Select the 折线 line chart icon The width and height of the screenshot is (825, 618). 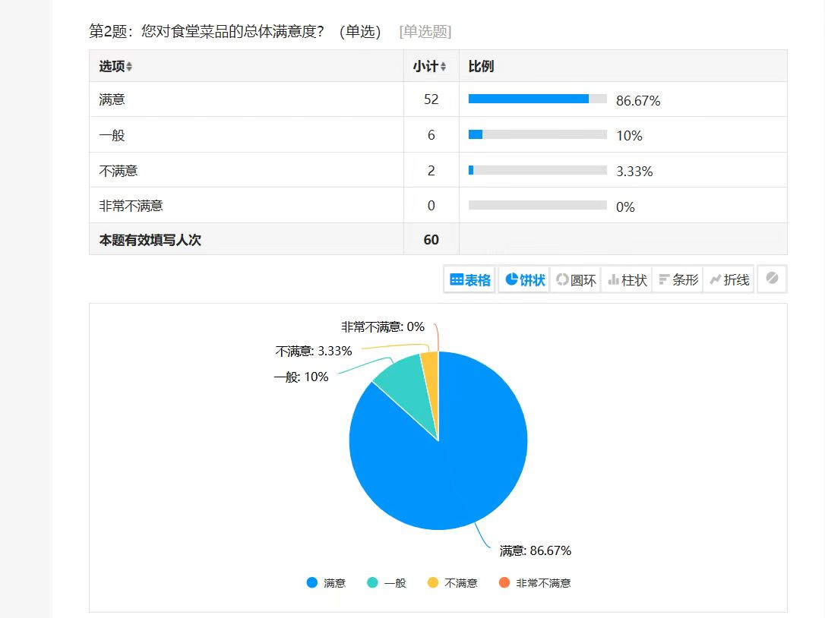pyautogui.click(x=728, y=279)
